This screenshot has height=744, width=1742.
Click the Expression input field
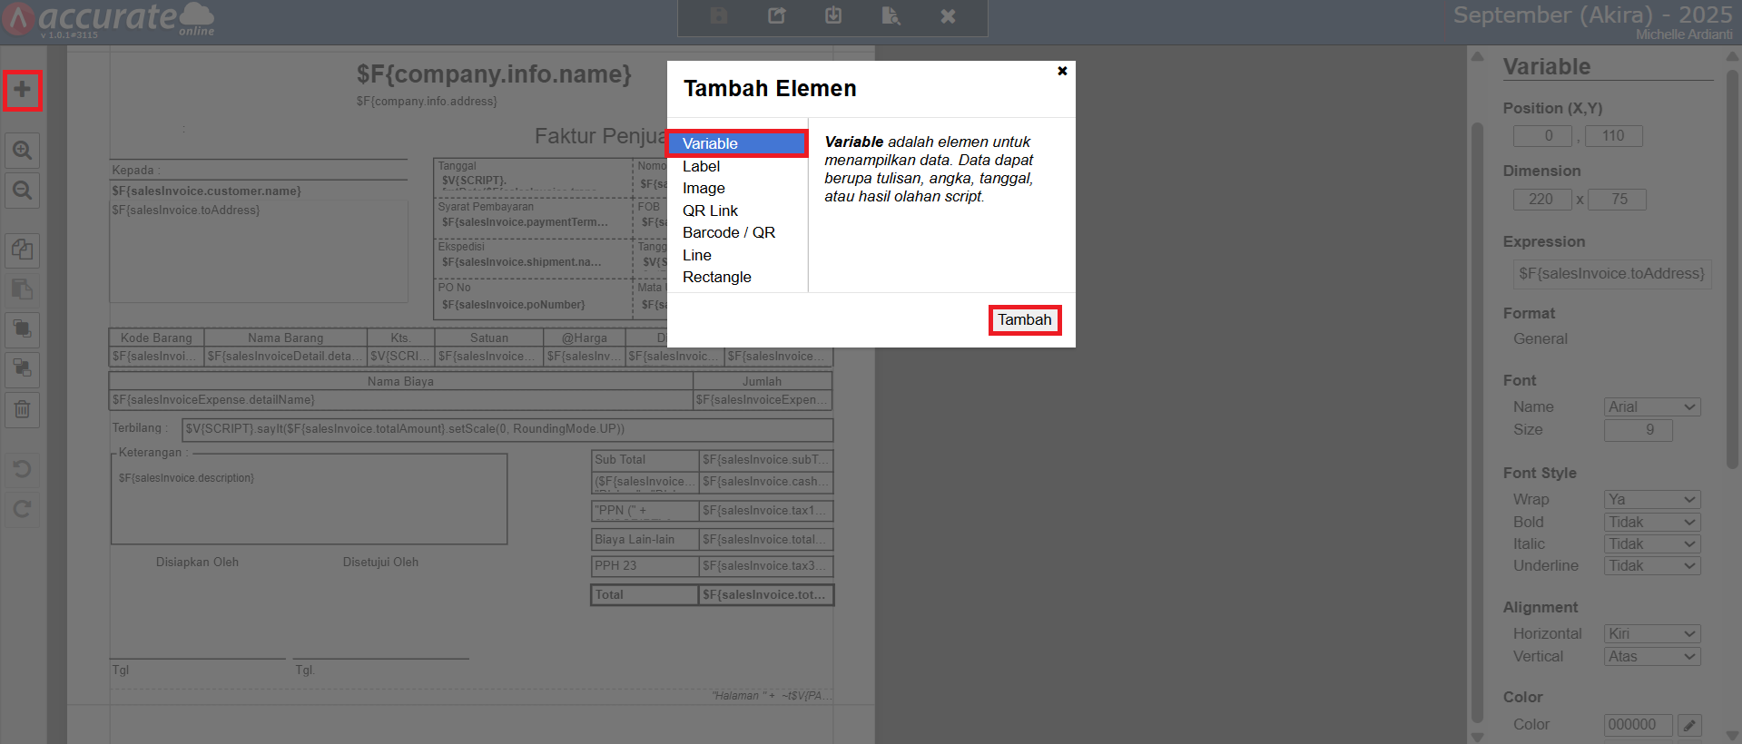1611,274
